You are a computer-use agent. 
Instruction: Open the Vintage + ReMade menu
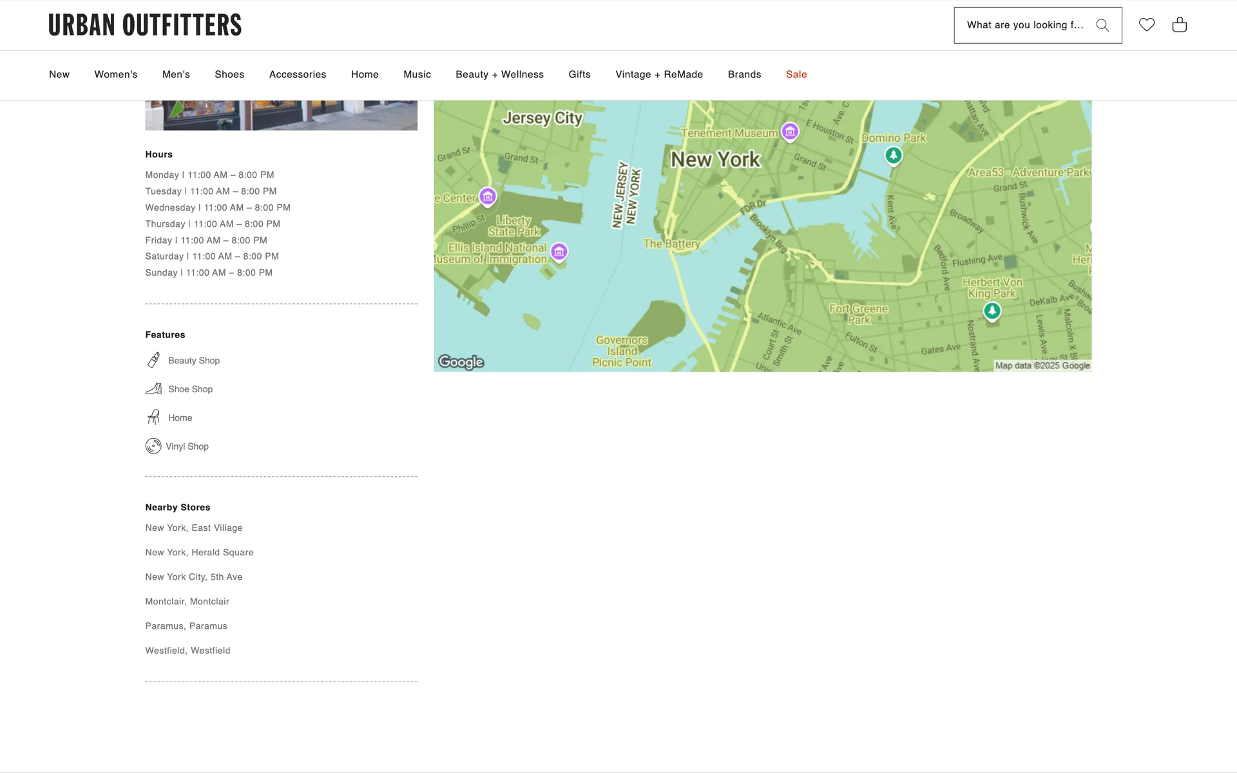659,75
